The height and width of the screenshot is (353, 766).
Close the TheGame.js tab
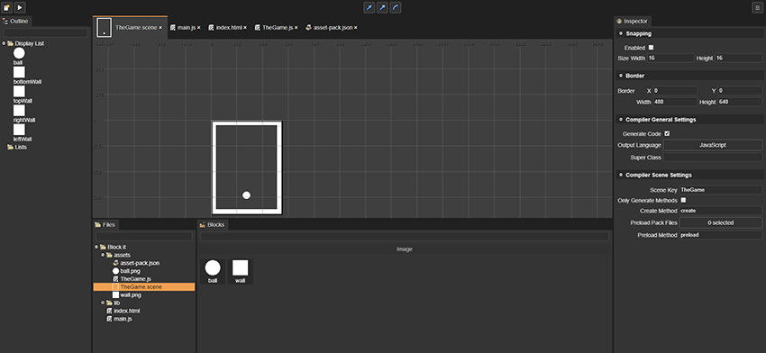click(x=296, y=28)
